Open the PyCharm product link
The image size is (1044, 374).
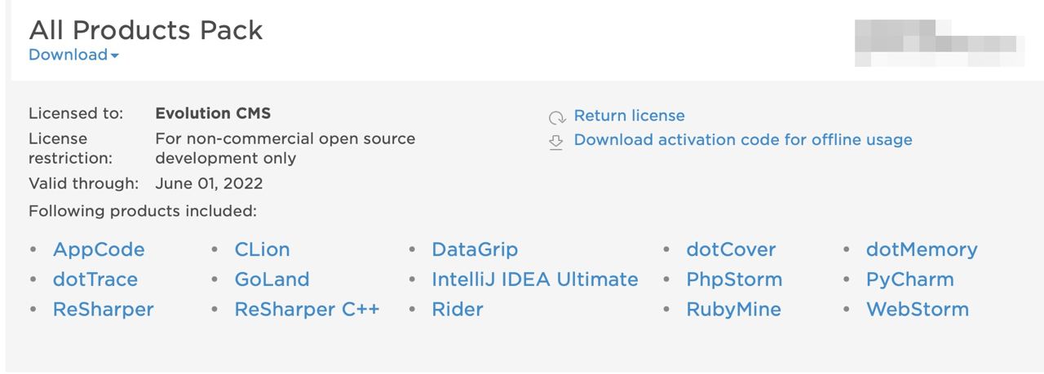(x=909, y=279)
